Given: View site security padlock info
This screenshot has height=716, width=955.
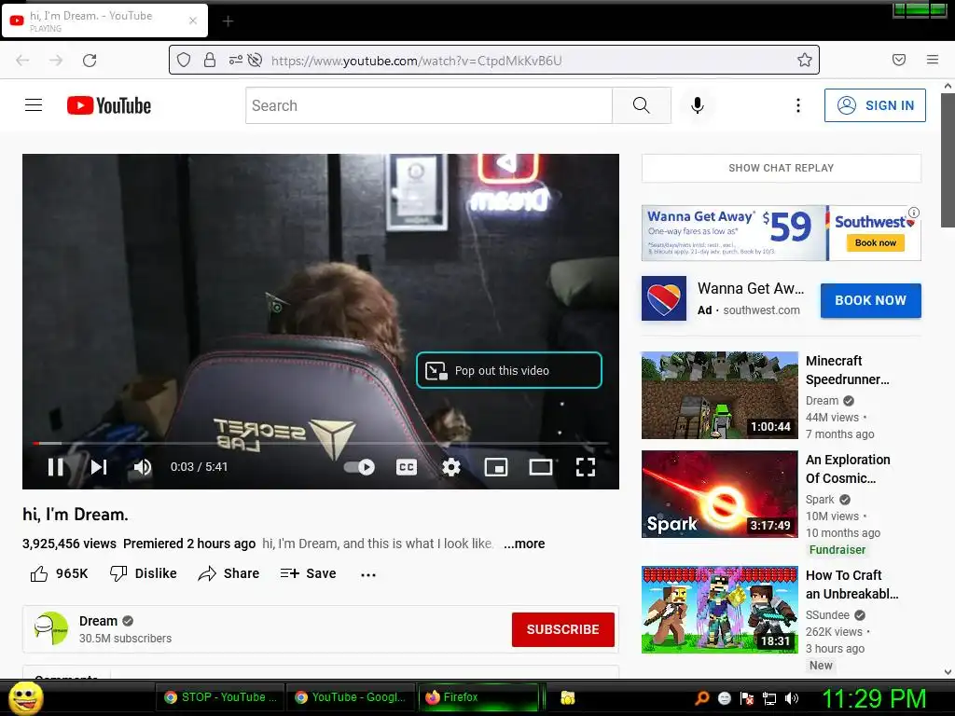Looking at the screenshot, I should point(210,60).
